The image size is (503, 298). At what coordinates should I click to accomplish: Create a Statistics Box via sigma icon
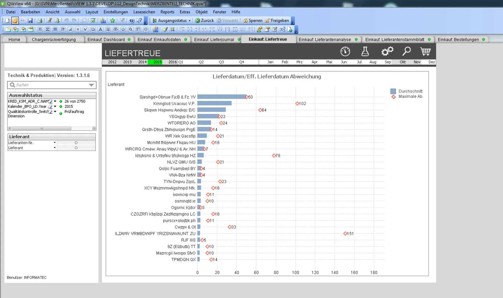(48, 29)
